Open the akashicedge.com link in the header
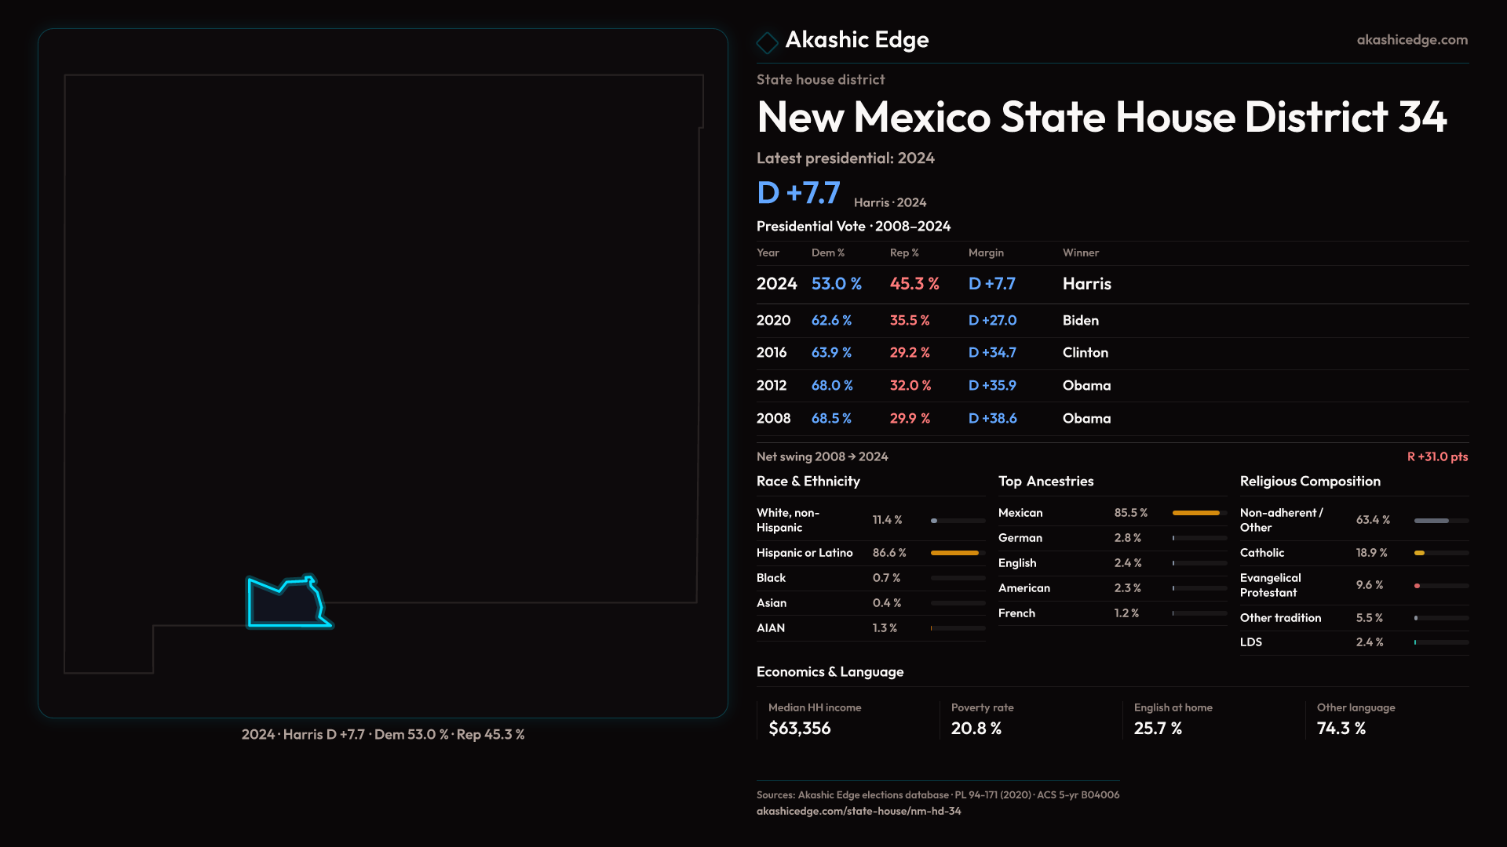This screenshot has width=1507, height=847. pos(1411,40)
